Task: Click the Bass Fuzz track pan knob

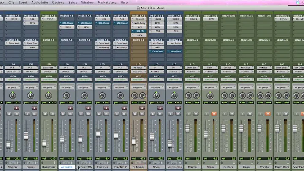Action: pos(49,95)
